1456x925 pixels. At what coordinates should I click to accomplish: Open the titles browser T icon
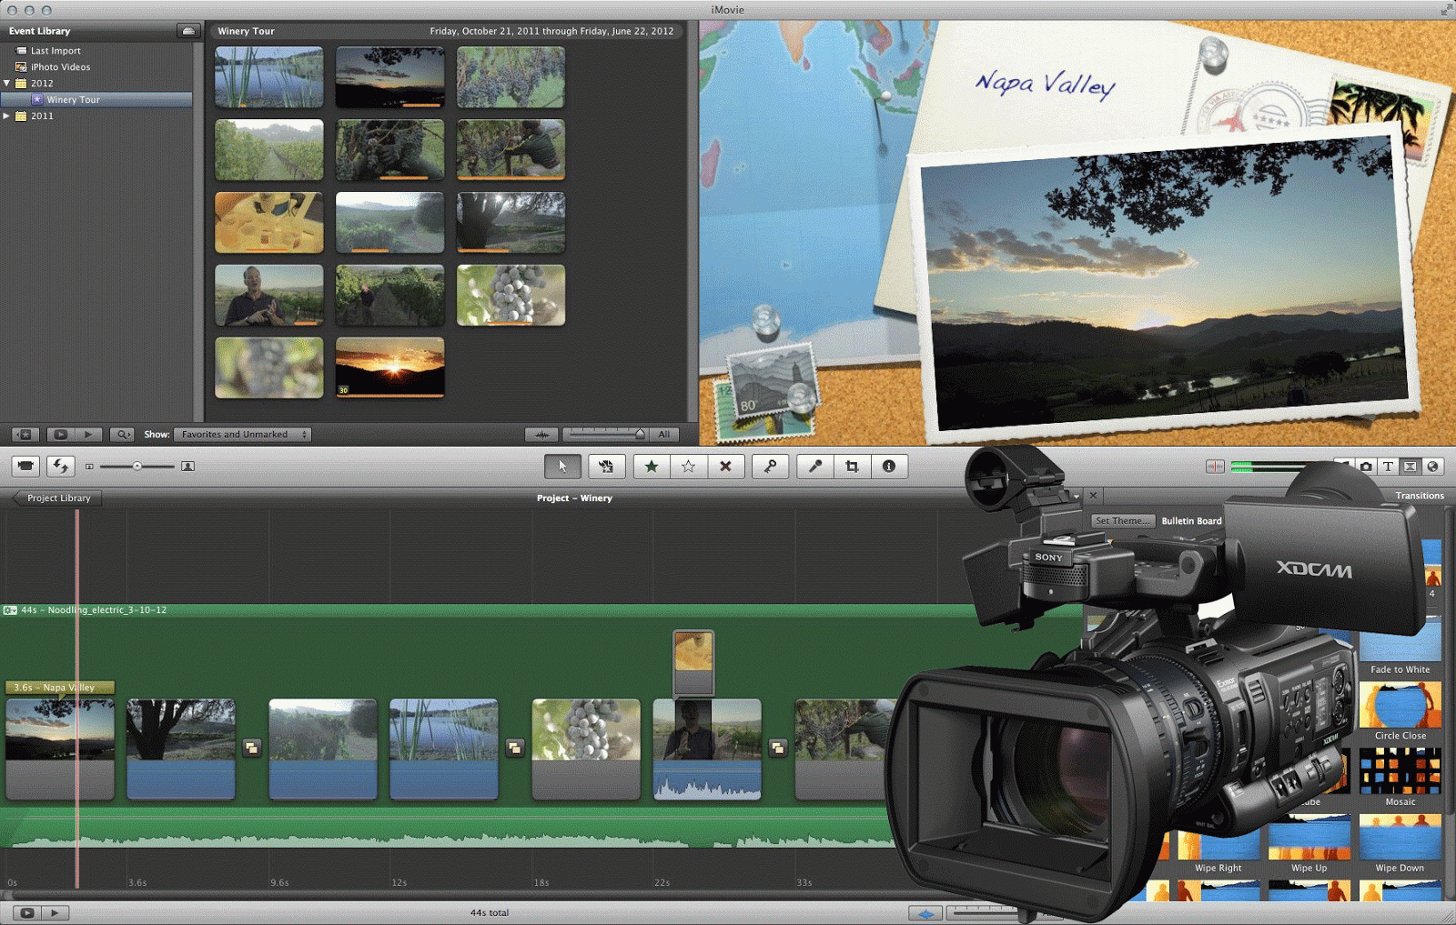(1388, 466)
